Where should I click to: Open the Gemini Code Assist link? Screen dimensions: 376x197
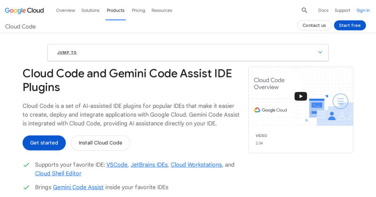click(78, 187)
